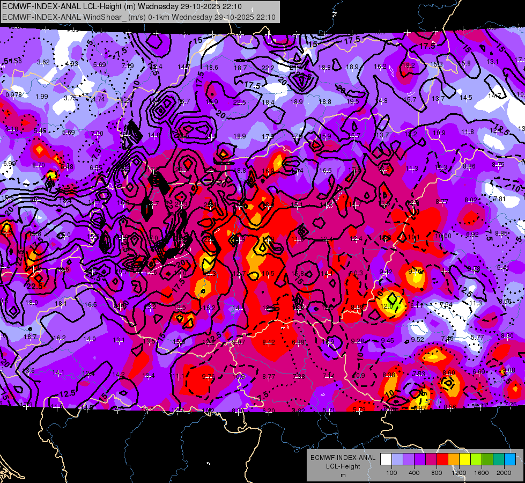Screen dimensions: 525x483
Task: Click the grid value '7.54'
Action: (446, 305)
